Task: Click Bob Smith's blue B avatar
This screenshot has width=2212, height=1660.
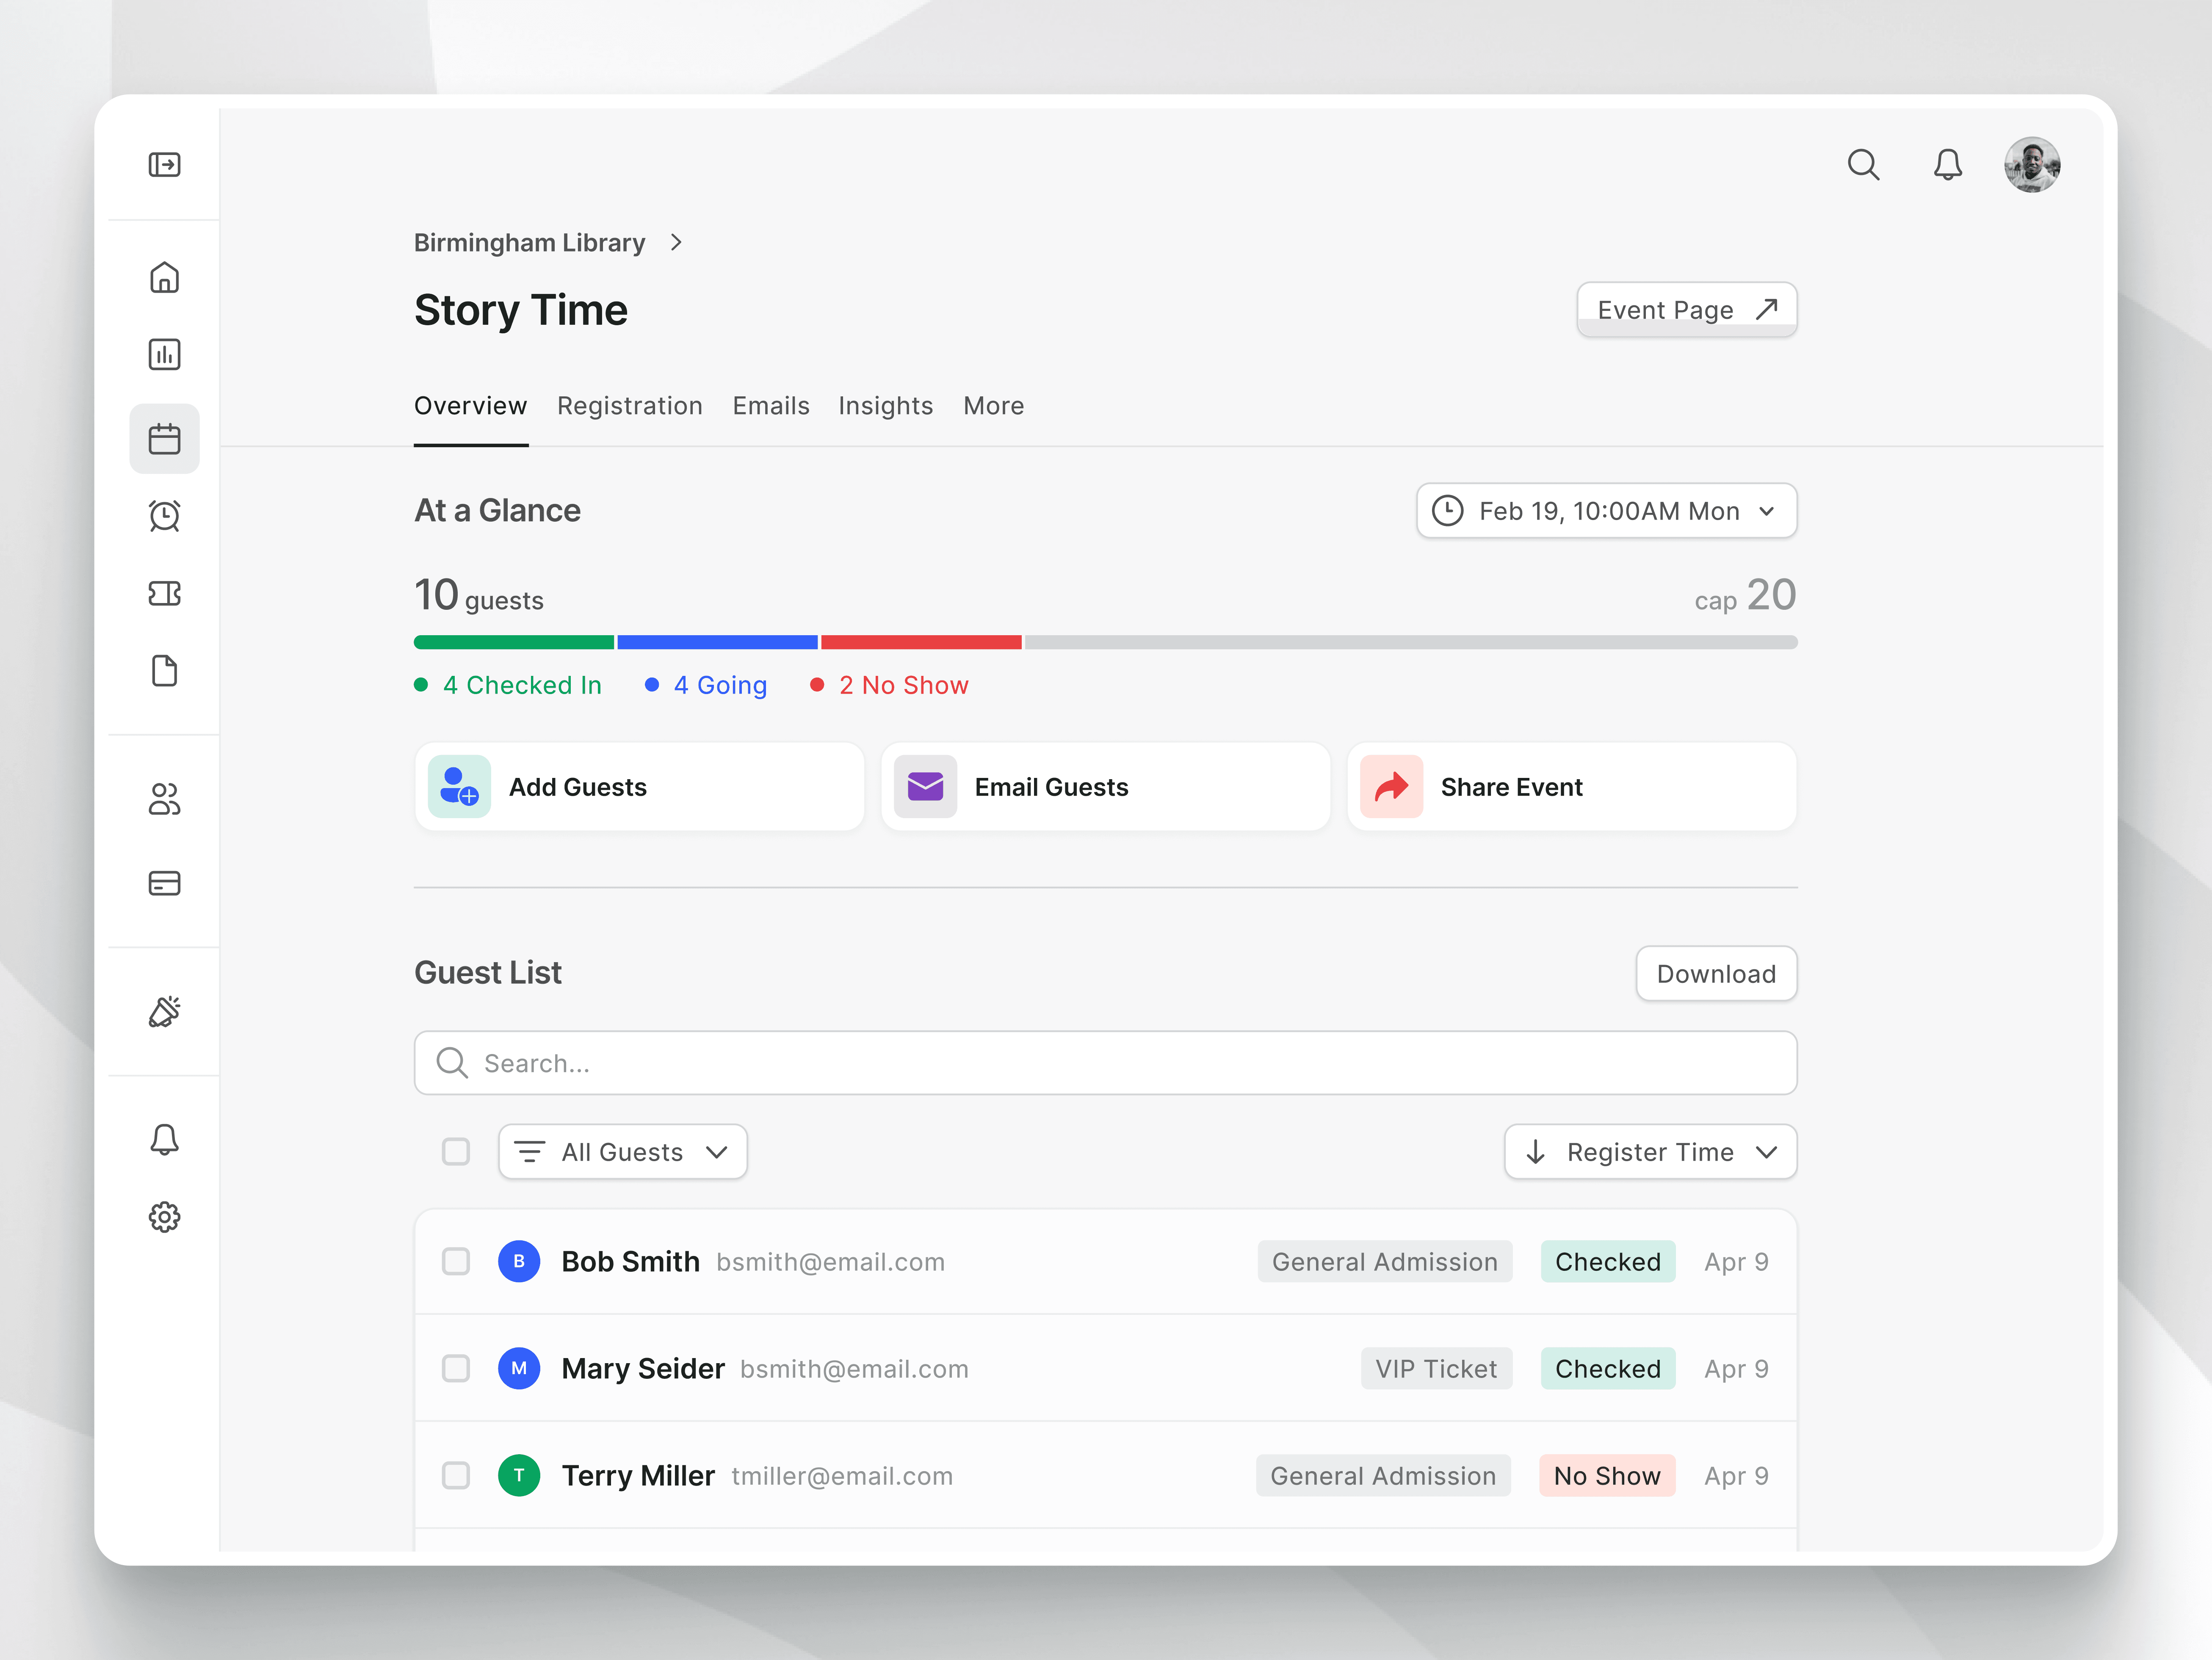Action: tap(519, 1262)
